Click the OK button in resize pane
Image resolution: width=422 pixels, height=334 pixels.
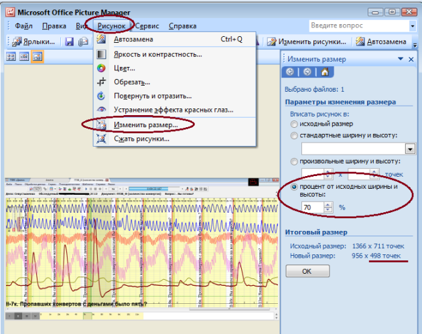click(x=307, y=271)
